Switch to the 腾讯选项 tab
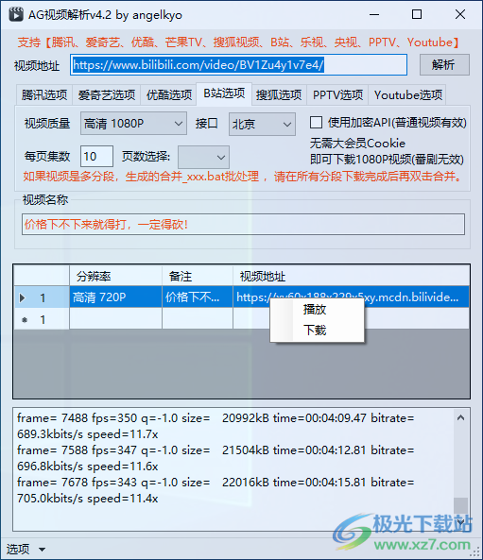The height and width of the screenshot is (560, 483). pyautogui.click(x=44, y=95)
